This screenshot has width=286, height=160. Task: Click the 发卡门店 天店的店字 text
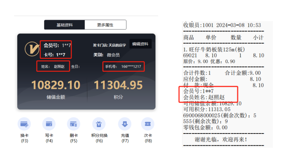pos(109,45)
